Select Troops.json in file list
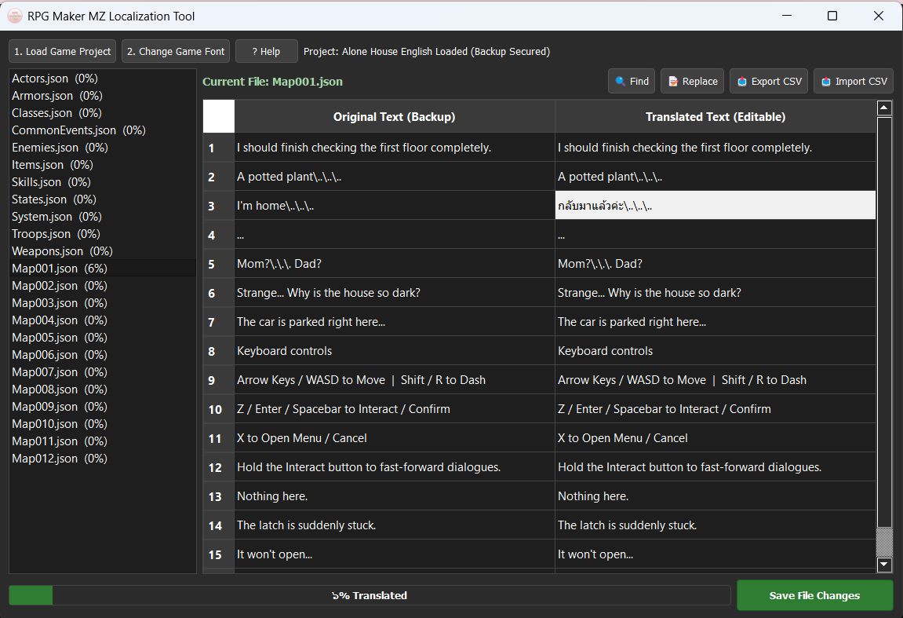Viewport: 903px width, 618px height. (103, 234)
